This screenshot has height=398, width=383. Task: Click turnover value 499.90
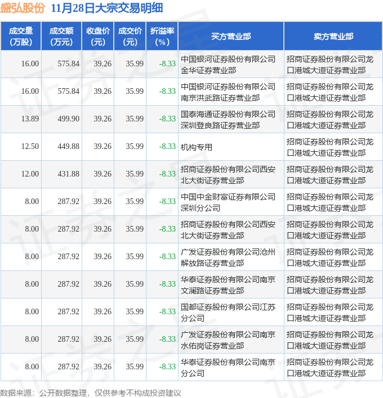tap(68, 119)
